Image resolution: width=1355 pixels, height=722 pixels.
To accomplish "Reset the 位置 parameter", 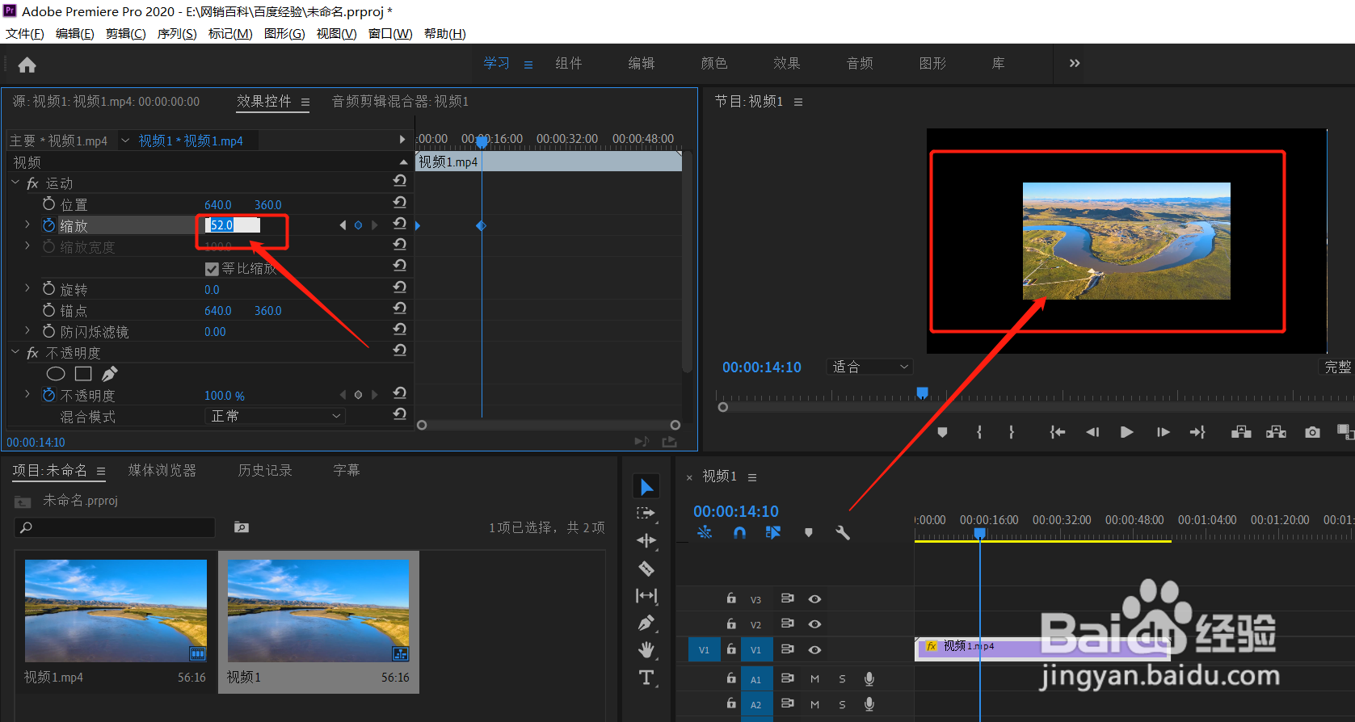I will click(x=399, y=203).
